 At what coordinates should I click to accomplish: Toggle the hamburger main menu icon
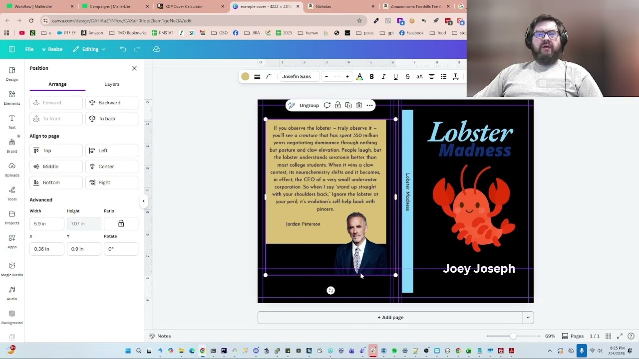click(12, 49)
